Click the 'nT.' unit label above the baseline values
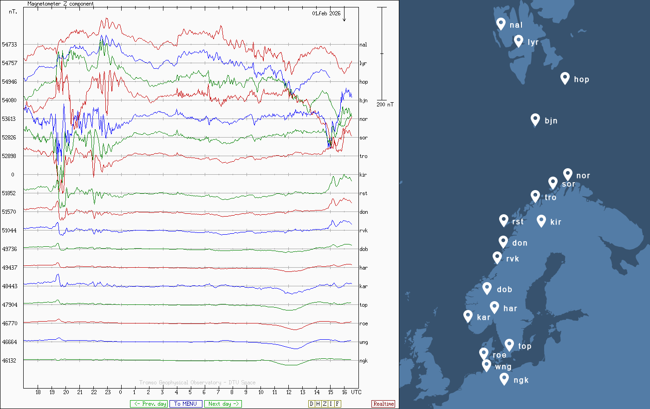The width and height of the screenshot is (650, 409). (13, 12)
